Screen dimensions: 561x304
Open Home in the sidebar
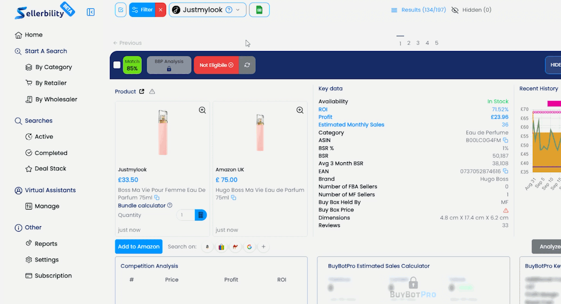pyautogui.click(x=29, y=35)
